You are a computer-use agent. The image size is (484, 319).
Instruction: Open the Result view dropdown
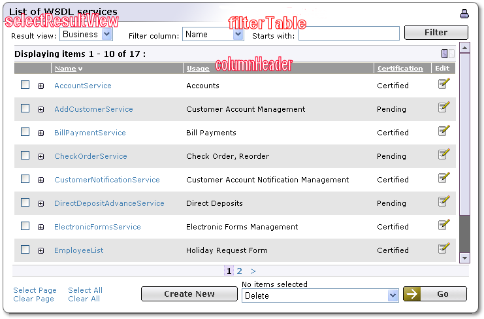tap(86, 34)
